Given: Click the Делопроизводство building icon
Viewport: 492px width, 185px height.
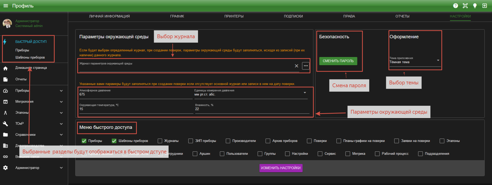Looking at the screenshot, I should tap(5, 145).
